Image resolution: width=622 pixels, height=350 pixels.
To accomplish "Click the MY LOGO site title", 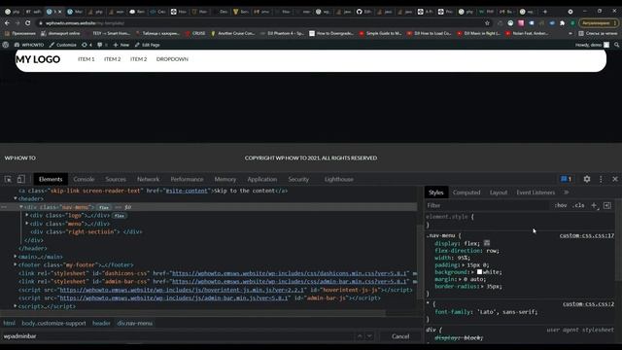I will pos(38,59).
